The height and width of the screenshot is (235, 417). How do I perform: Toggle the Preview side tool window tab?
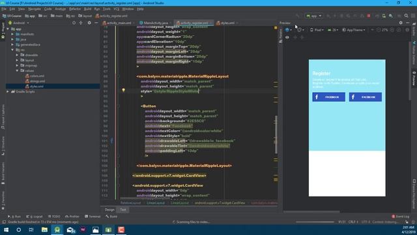point(414,78)
